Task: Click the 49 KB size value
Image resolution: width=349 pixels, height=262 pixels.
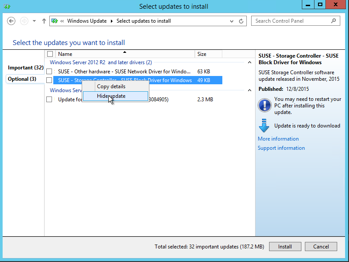Action: [204, 80]
